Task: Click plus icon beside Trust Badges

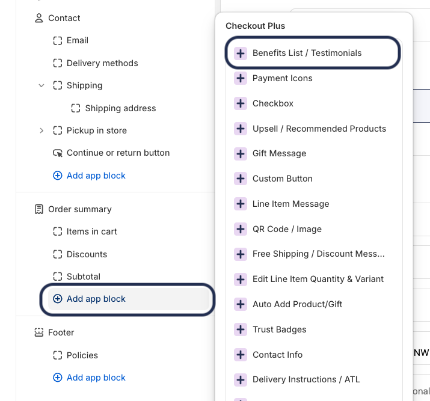Action: pyautogui.click(x=241, y=329)
